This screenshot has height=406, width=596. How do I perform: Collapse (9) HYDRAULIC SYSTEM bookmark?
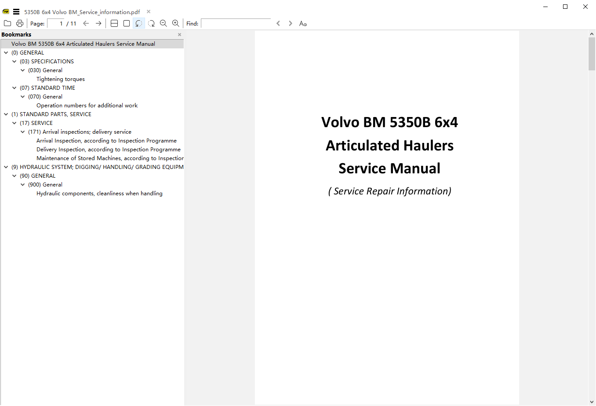click(x=6, y=167)
